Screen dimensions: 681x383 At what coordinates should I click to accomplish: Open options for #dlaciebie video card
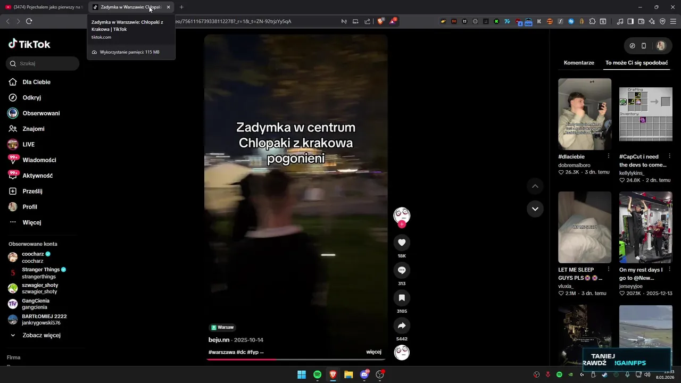608,156
